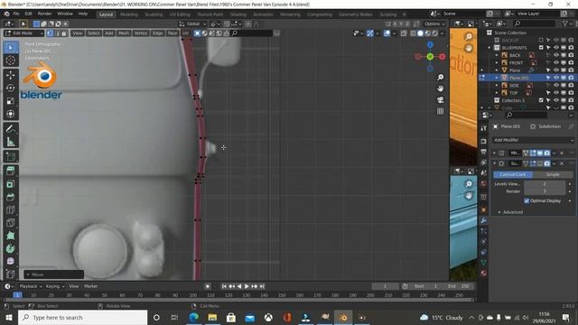Select the Measure tool in left toolbar
This screenshot has height=325, width=578.
coord(11,142)
